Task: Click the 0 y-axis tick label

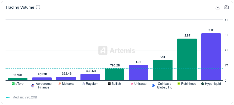Action: point(226,81)
